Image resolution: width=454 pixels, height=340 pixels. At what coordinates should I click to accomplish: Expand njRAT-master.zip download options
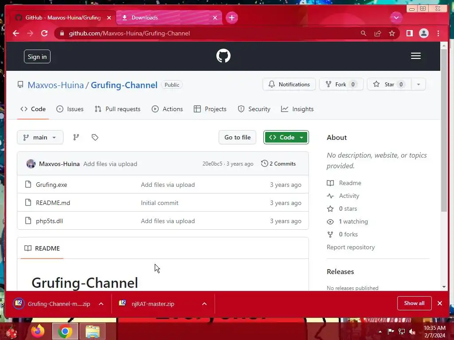point(204,304)
